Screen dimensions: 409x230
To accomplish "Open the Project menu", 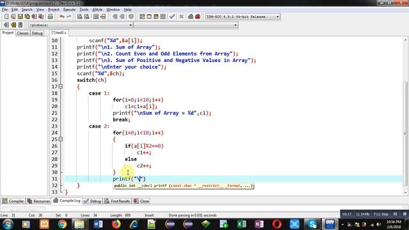I will (x=54, y=10).
